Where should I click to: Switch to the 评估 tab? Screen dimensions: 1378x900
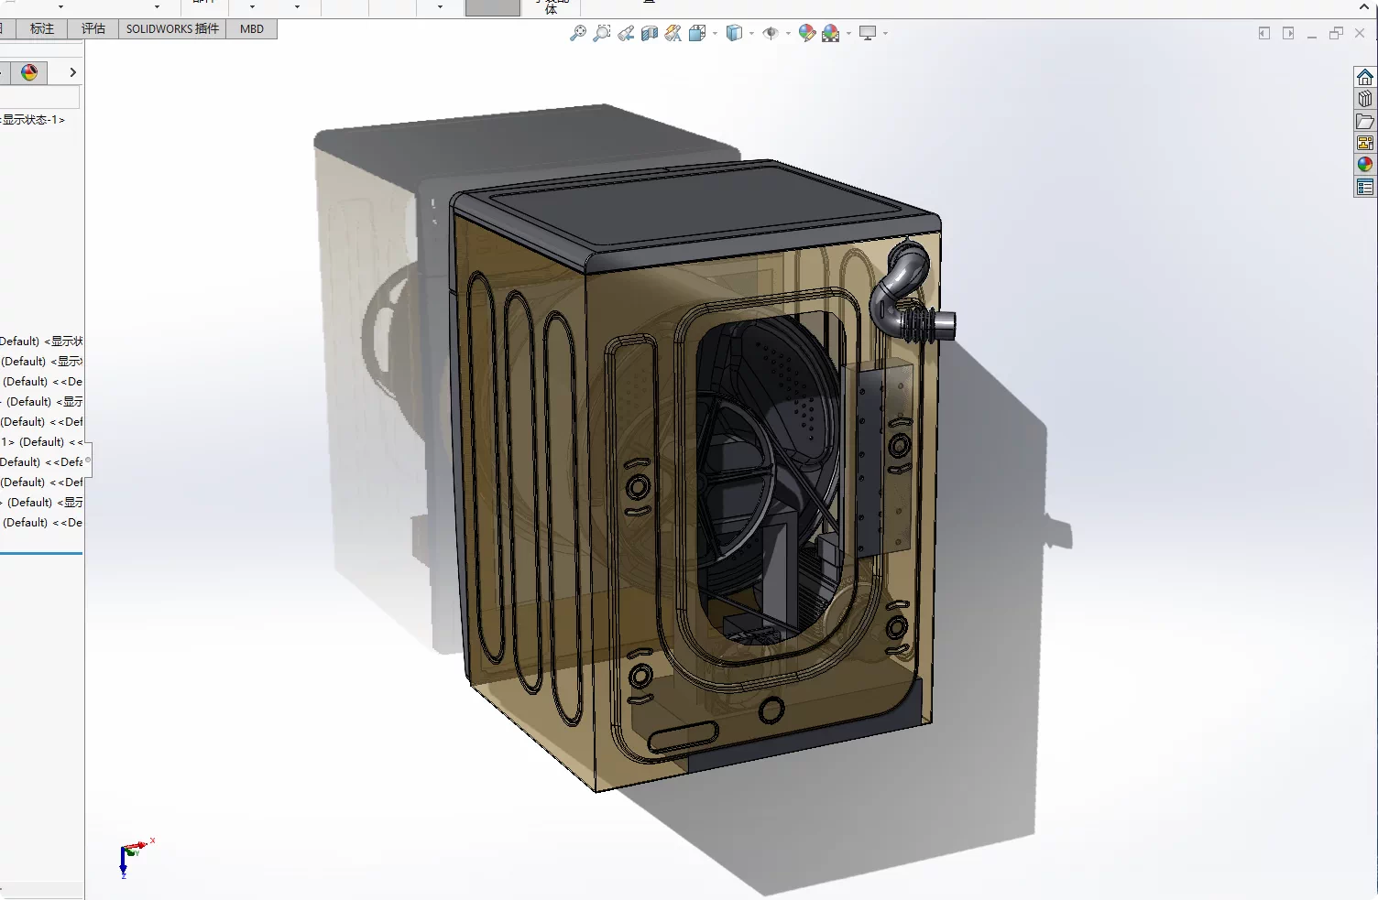point(93,28)
